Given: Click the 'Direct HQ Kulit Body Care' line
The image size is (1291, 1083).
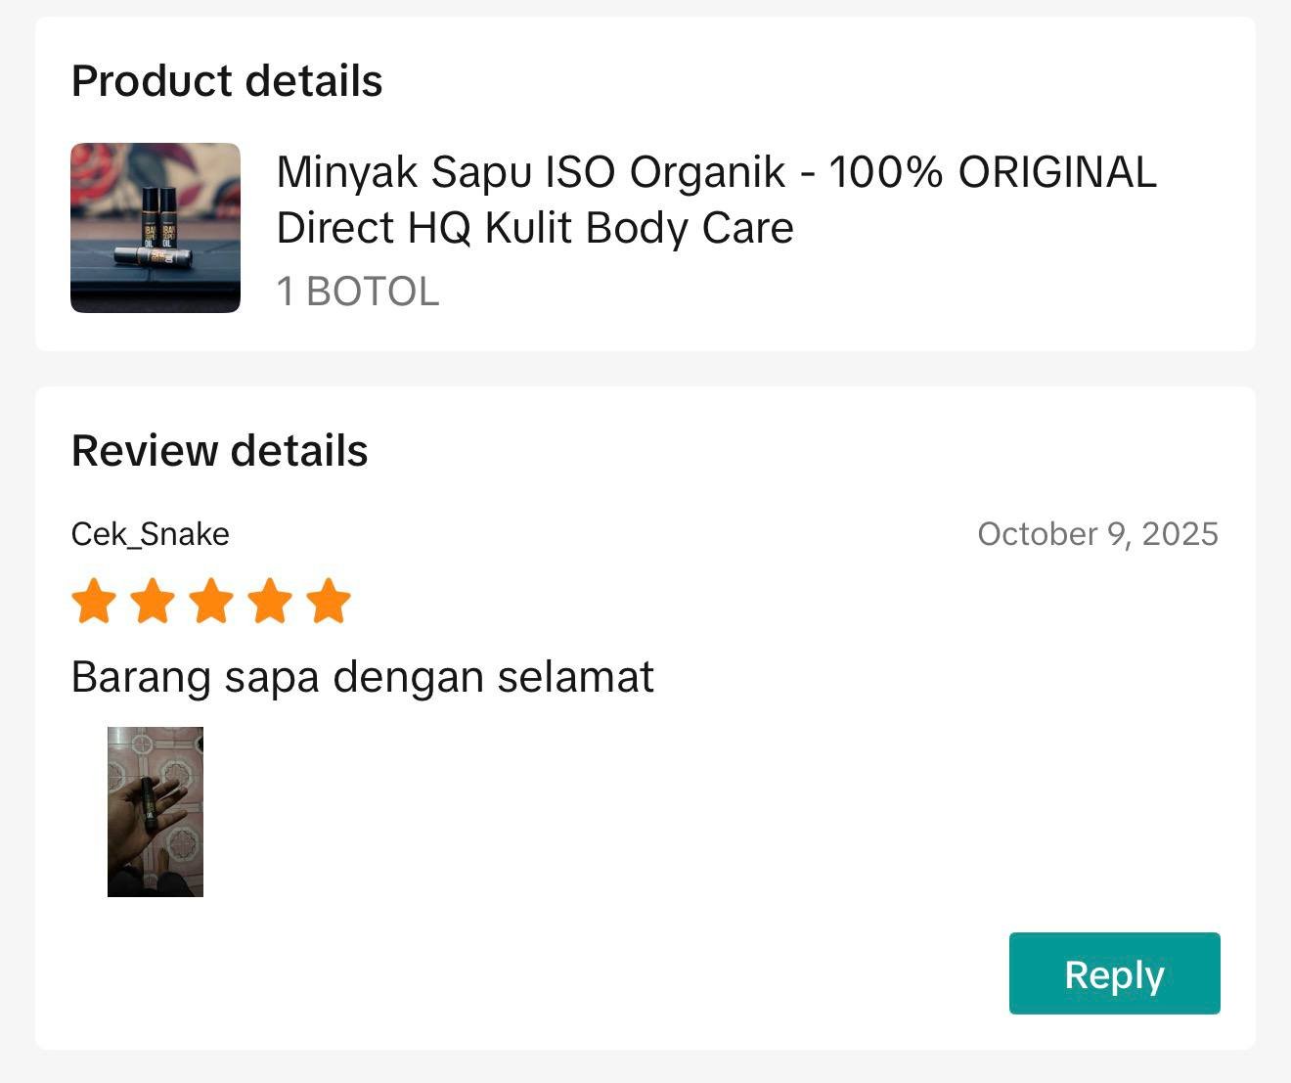Looking at the screenshot, I should 535,228.
